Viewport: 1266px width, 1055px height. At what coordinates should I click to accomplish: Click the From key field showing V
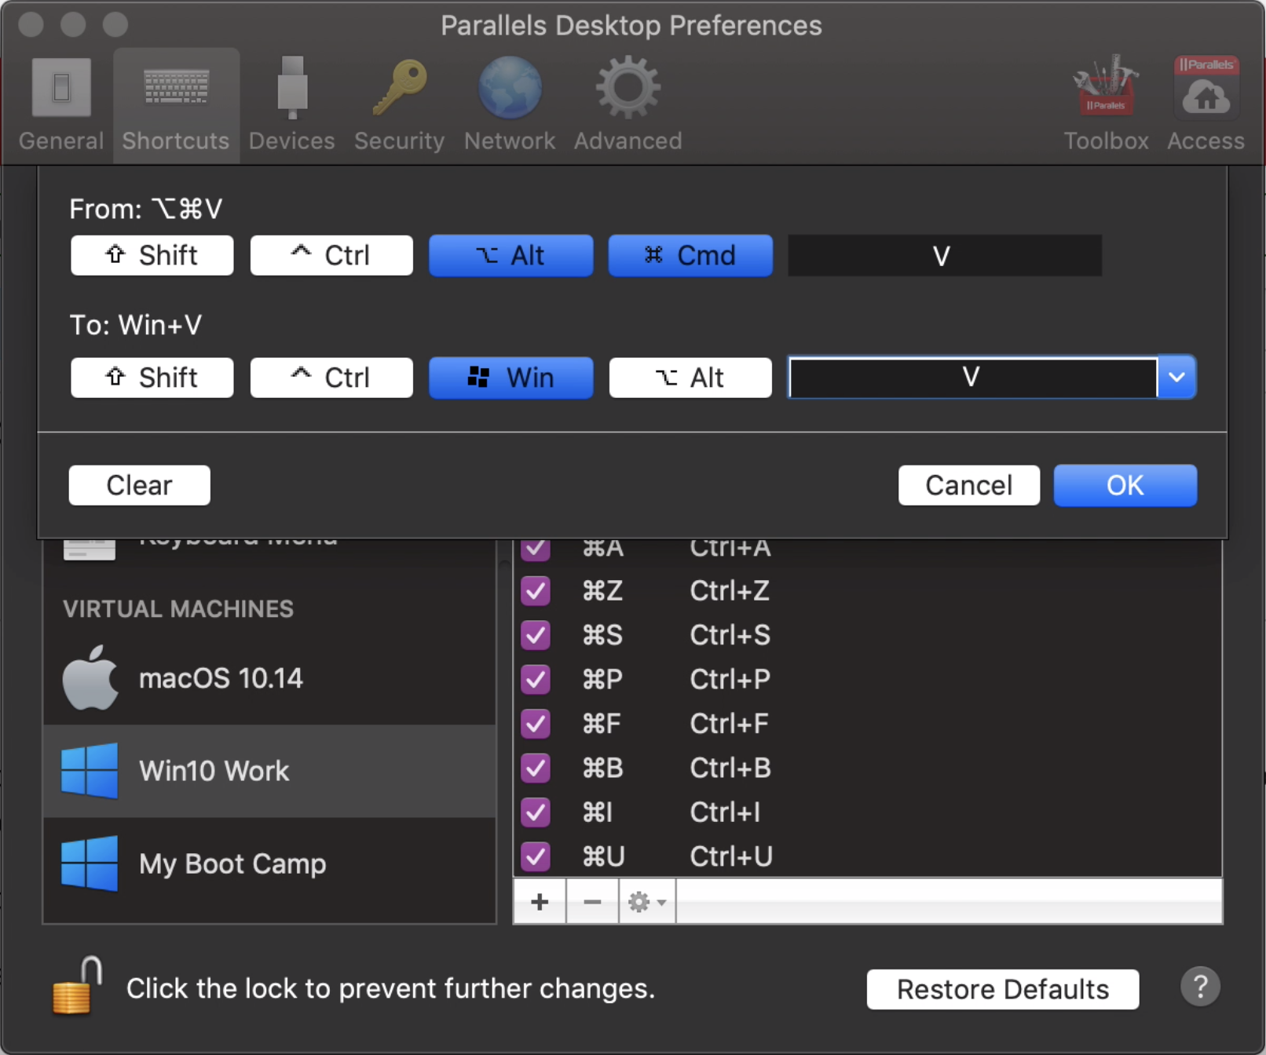click(x=945, y=255)
